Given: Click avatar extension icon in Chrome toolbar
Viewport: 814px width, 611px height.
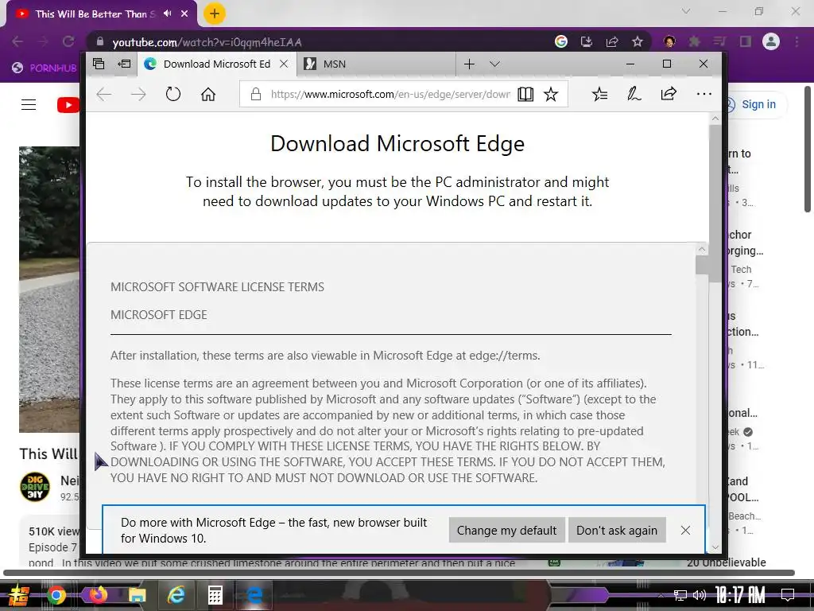Looking at the screenshot, I should point(669,41).
